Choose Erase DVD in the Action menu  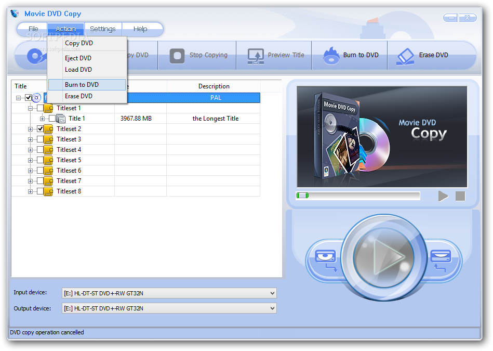pos(87,96)
